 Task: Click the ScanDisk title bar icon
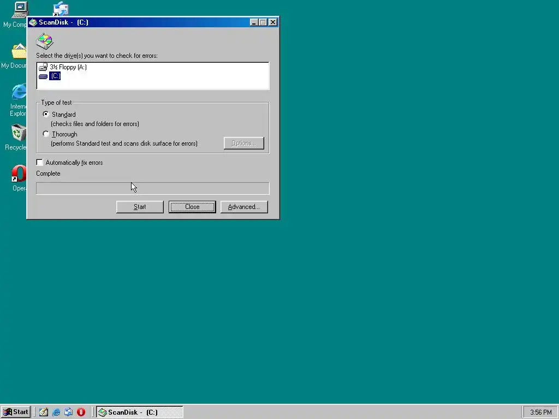pos(33,22)
